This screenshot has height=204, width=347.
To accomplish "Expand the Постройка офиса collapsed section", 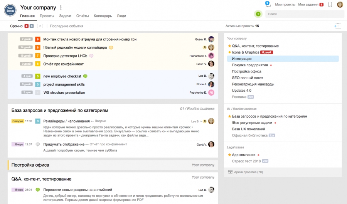I will coord(113,165).
